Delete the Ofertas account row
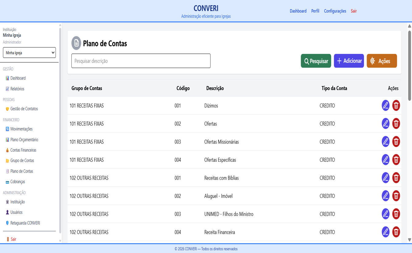 click(x=396, y=123)
